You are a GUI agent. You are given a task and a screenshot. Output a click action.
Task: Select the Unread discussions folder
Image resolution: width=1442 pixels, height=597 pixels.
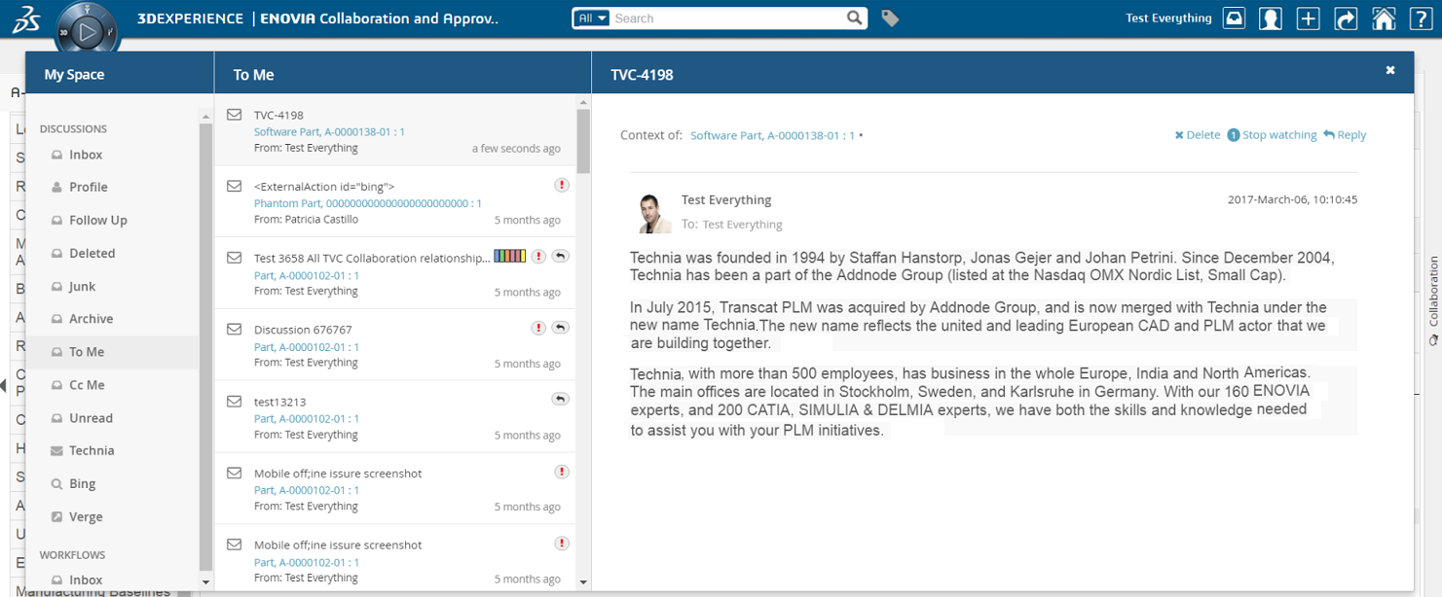pos(92,419)
